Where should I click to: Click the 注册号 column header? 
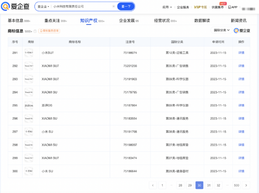click(x=130, y=42)
